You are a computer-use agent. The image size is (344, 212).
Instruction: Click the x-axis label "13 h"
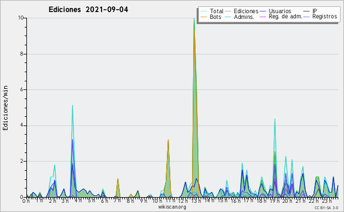click(x=196, y=201)
